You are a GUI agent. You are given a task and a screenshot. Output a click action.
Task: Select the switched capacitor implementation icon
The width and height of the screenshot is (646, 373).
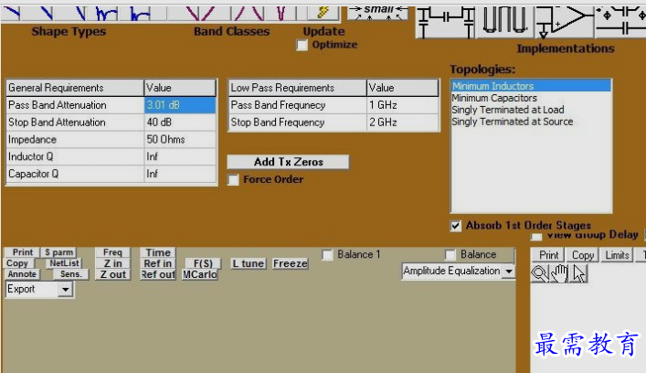[x=620, y=22]
